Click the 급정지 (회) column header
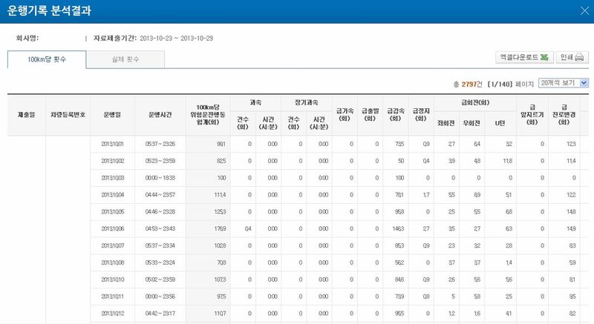Screen dimensions: 594x324 click(x=420, y=115)
